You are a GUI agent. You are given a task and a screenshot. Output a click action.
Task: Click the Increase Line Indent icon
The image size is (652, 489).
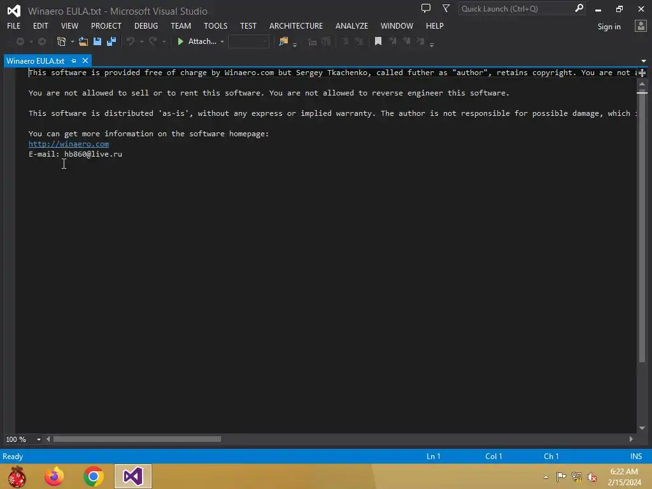(327, 41)
